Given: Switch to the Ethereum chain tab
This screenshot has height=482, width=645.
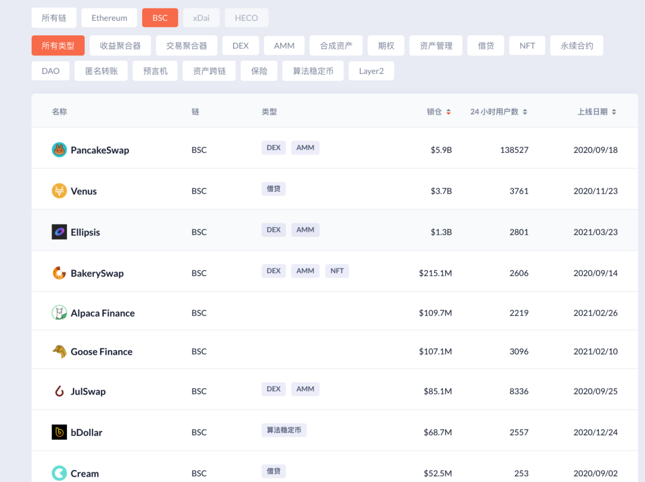Looking at the screenshot, I should point(109,17).
